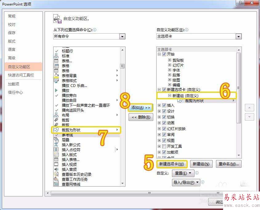Click the command list scrollbar thumb
The width and height of the screenshot is (260, 210).
coord(122,66)
